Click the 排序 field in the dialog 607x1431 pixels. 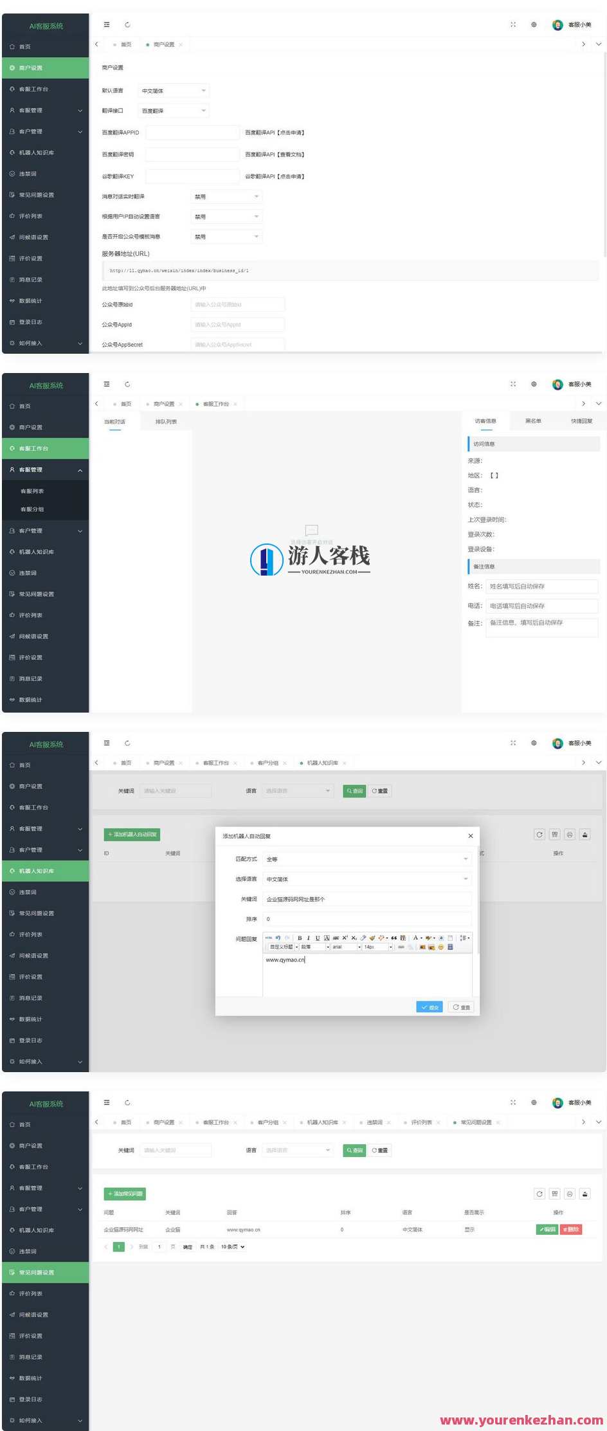coord(367,919)
